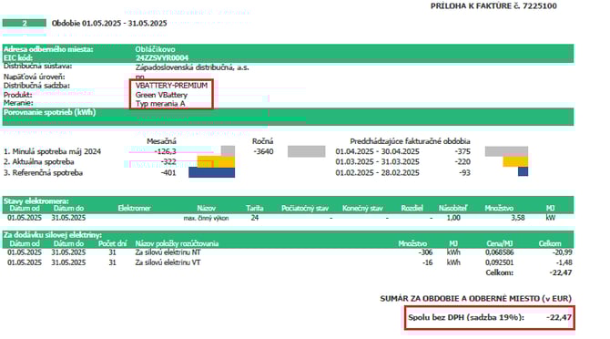Select the Green VBattery product name
Screen dimensions: 610x339
161,95
